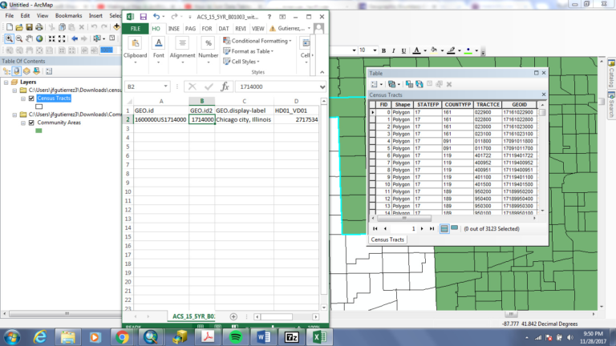Viewport: 616px width, 346px height.
Task: Open Spotify from the taskbar
Action: (237, 337)
